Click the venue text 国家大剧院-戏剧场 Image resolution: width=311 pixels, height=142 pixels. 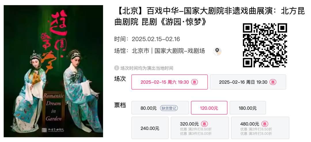180,51
